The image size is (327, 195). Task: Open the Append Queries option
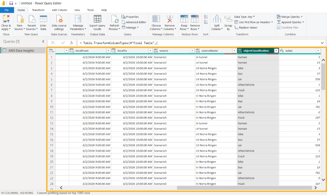click(290, 22)
